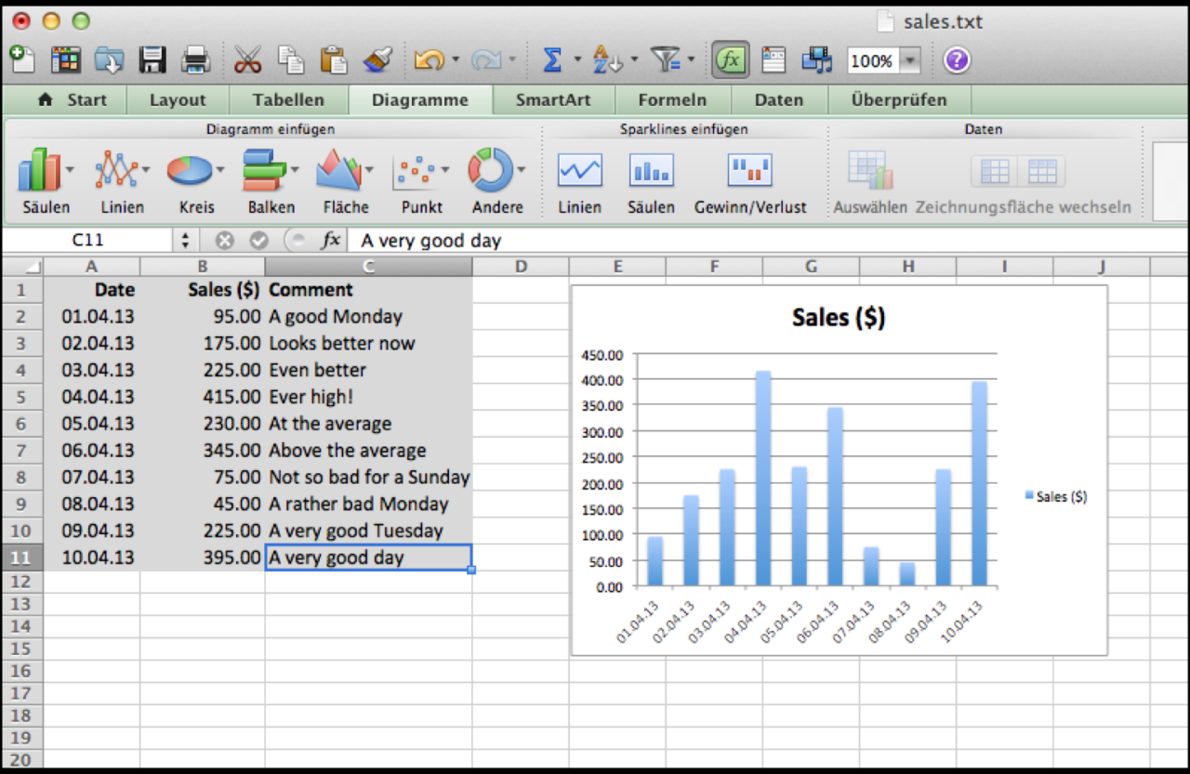Select row 5 header
The image size is (1190, 774).
pyautogui.click(x=22, y=397)
